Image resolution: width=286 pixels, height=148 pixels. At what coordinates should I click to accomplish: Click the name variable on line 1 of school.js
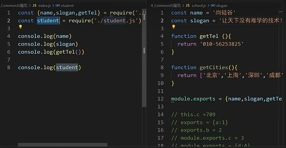(196, 13)
